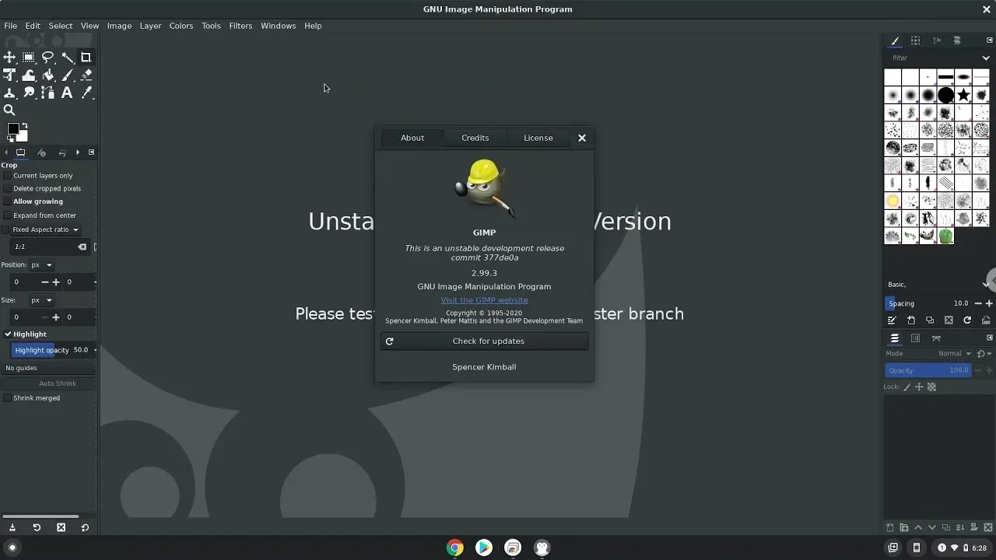Screen dimensions: 996x560
Task: Switch to Credits tab in About dialog
Action: 475,138
